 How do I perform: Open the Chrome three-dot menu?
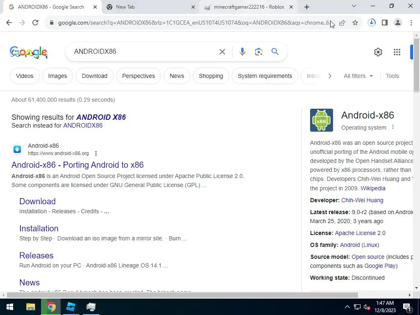(411, 23)
